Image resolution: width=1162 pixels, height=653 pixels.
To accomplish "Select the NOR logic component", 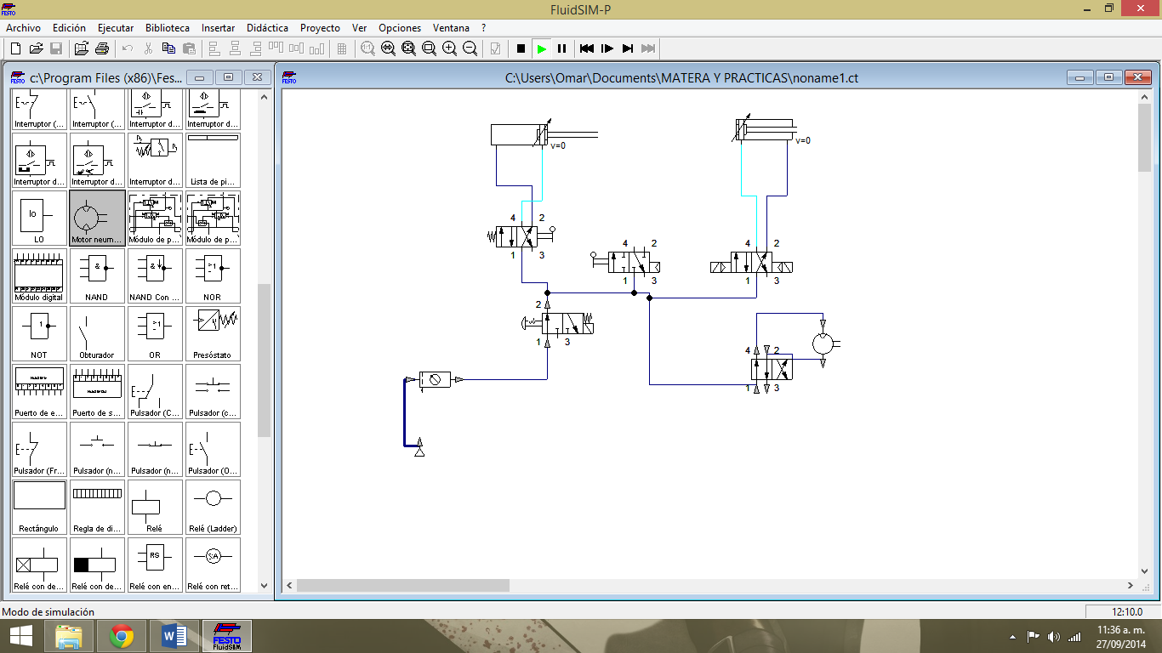I will [x=213, y=275].
